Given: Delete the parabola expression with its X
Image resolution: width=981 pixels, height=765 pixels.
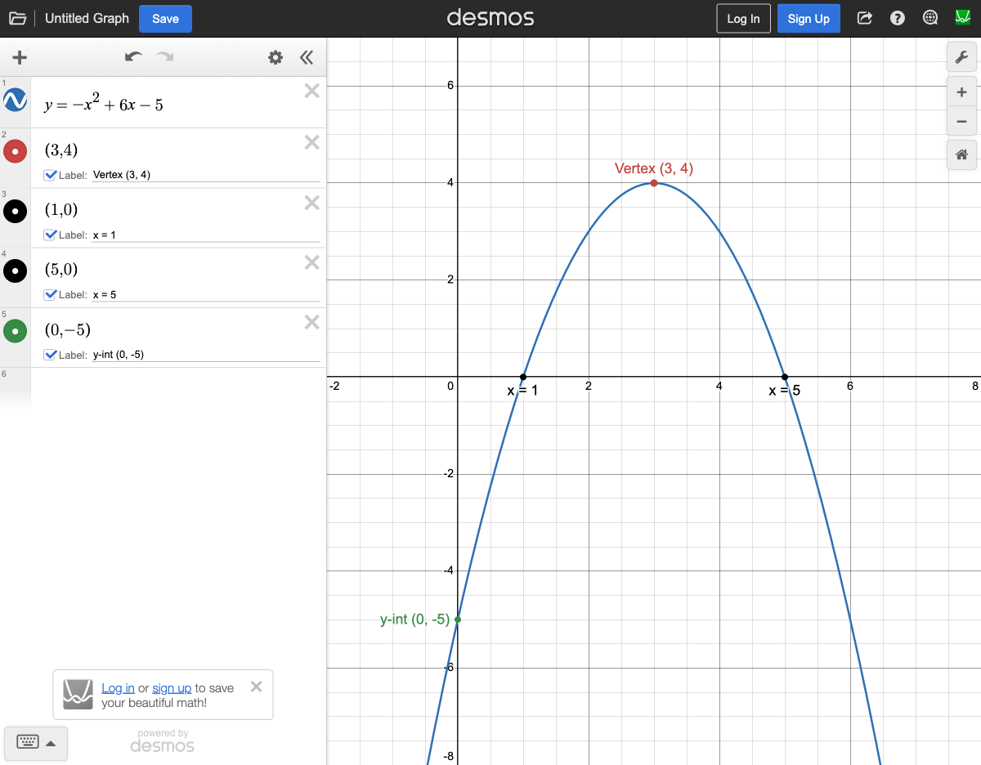Looking at the screenshot, I should pyautogui.click(x=311, y=91).
